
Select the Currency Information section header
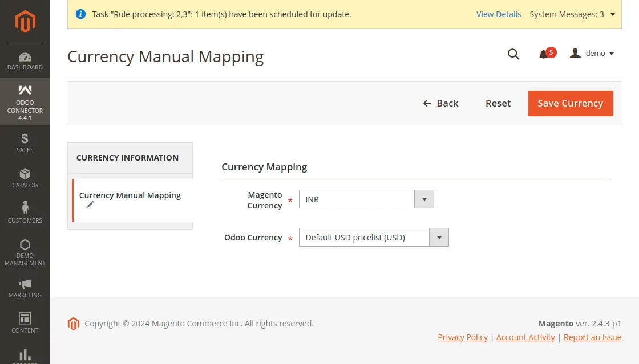tap(127, 158)
